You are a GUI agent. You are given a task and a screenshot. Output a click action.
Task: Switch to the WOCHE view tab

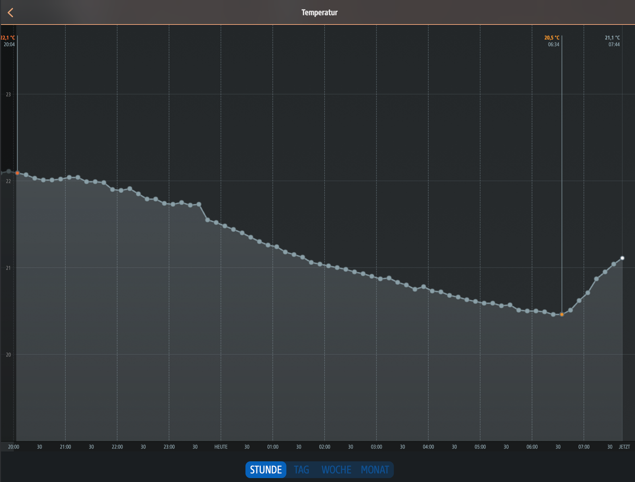coord(336,470)
